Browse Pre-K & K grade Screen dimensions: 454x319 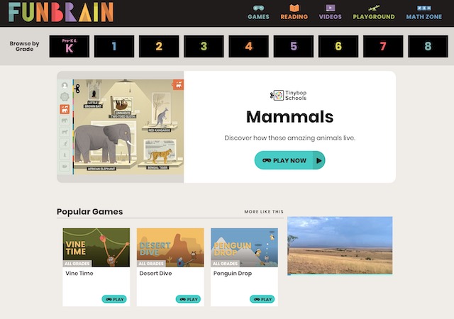point(70,46)
